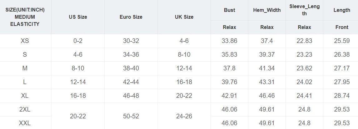Select the US size 20-22 merged cell
Image resolution: width=358 pixels, height=129 pixels.
click(78, 116)
